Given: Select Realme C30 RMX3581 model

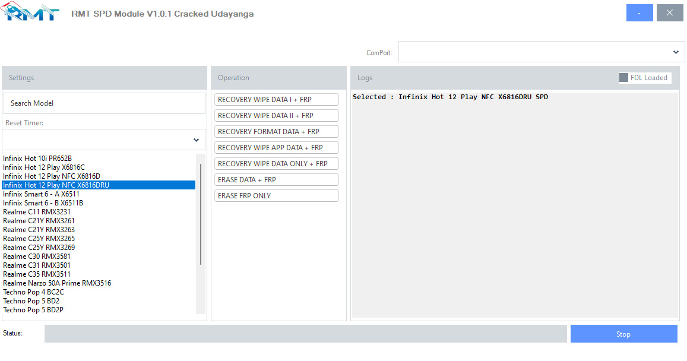Looking at the screenshot, I should click(x=99, y=256).
